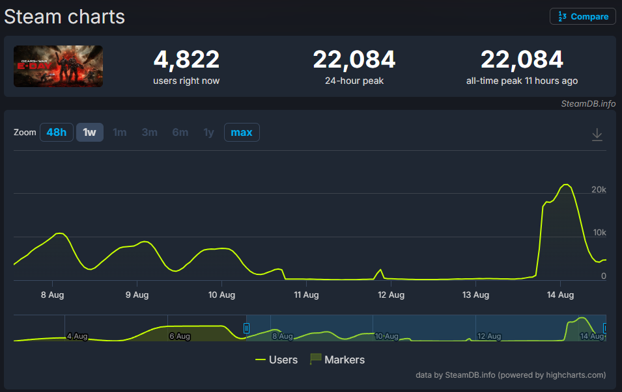Switch zoom to max
Screen dimensions: 622x392
pyautogui.click(x=242, y=132)
